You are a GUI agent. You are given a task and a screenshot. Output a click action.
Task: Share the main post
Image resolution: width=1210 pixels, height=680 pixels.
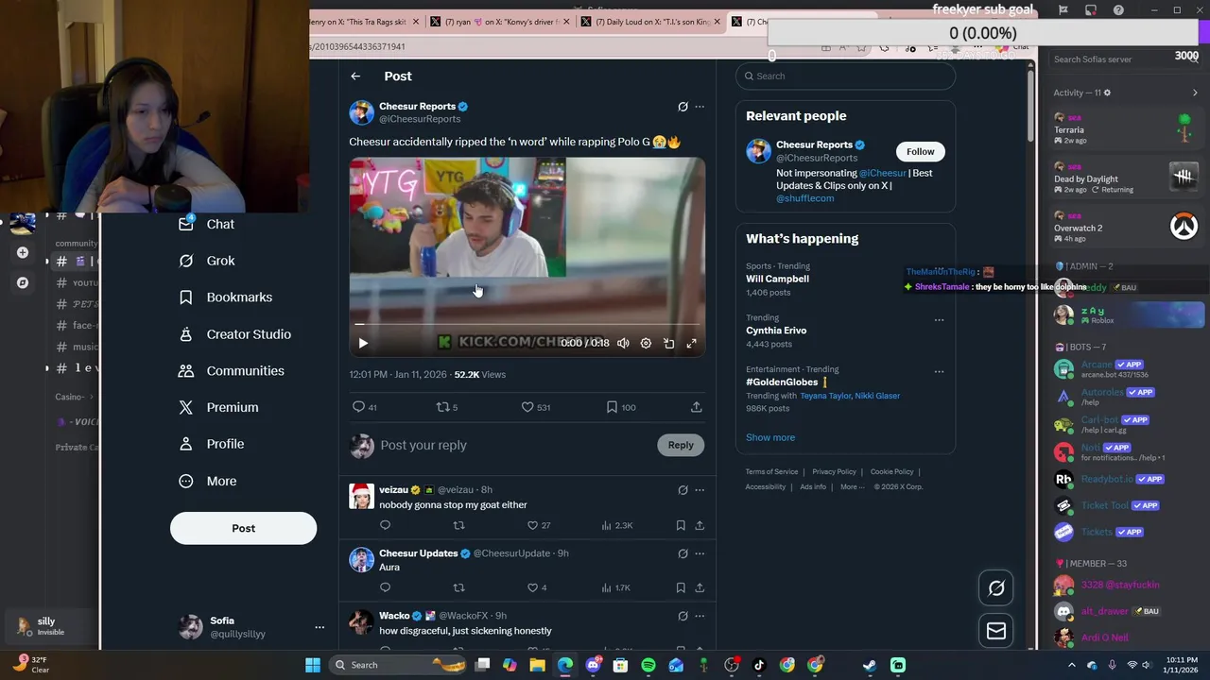697,407
